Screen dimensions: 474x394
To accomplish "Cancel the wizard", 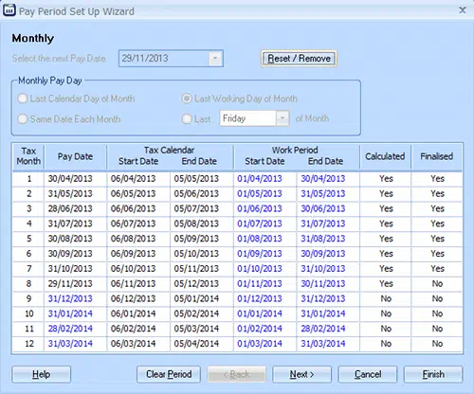I will tap(368, 374).
